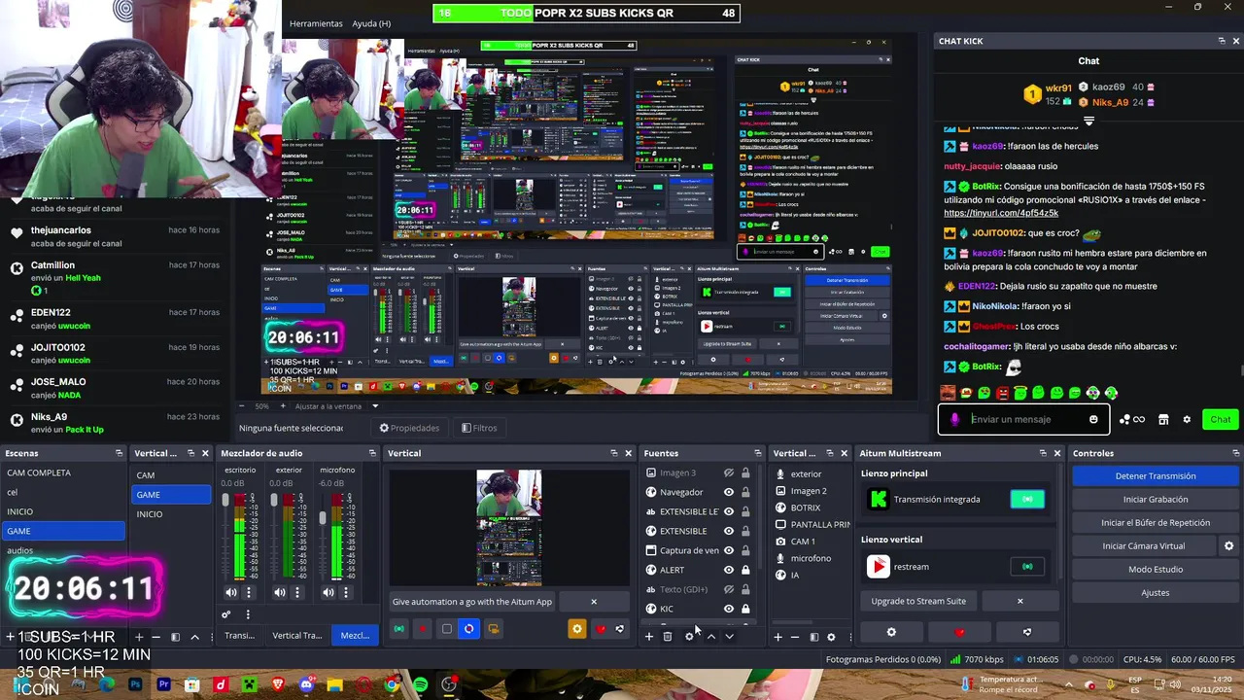Float the Fuentes dock panel
Viewport: 1244px width, 700px height.
click(x=758, y=453)
